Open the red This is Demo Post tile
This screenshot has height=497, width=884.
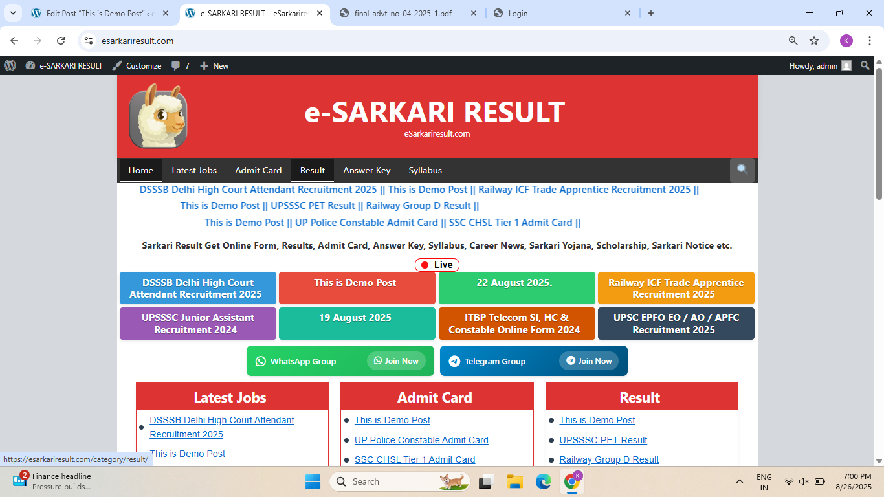click(357, 288)
